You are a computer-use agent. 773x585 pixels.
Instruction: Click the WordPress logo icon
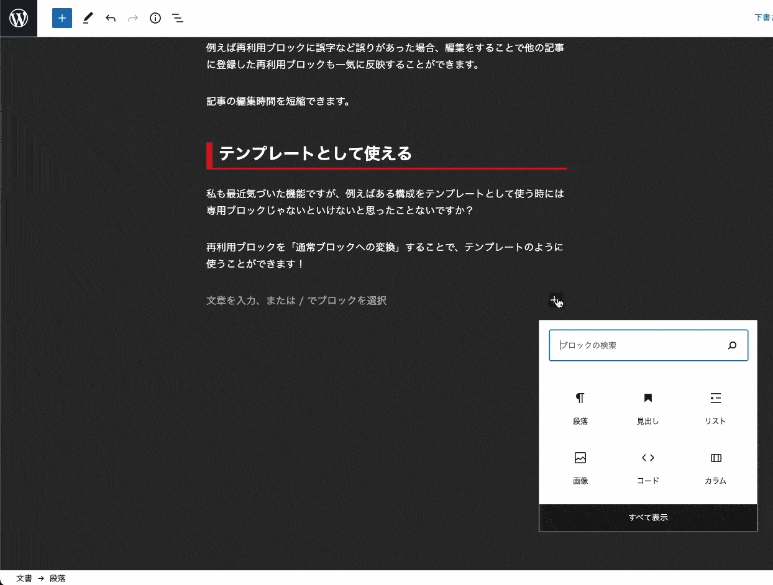point(19,19)
